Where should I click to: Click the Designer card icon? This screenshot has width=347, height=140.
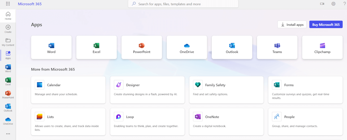(118, 85)
